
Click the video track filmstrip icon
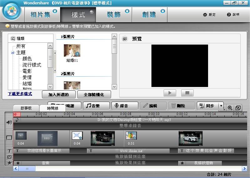pos(9,138)
